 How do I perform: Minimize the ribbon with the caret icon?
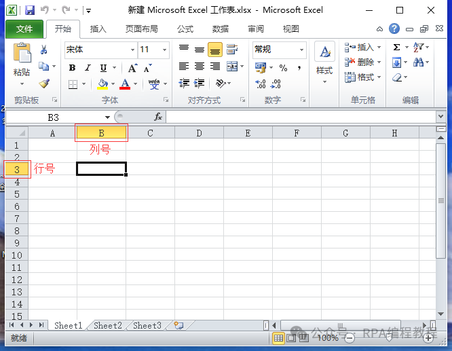click(379, 29)
